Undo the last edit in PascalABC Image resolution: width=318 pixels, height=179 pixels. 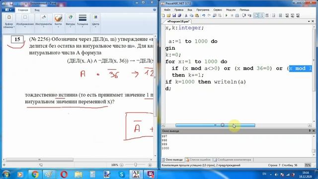pos(203,15)
